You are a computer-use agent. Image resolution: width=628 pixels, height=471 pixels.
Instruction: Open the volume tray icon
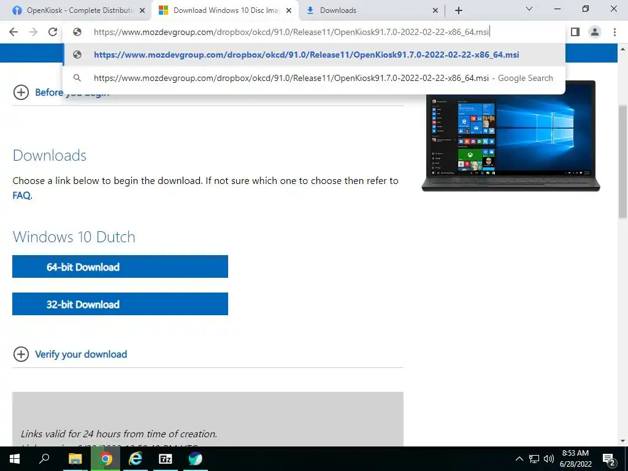[x=549, y=459]
